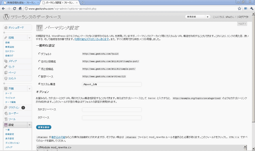Click the Pages (ページ) menu icon
The height and width of the screenshot is (151, 255).
tap(6, 72)
